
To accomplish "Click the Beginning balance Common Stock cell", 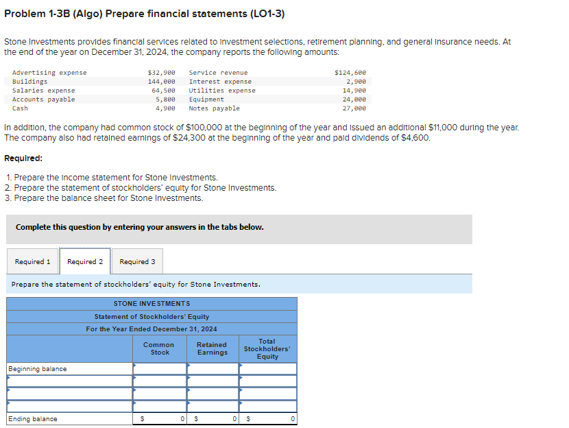I will (x=159, y=368).
